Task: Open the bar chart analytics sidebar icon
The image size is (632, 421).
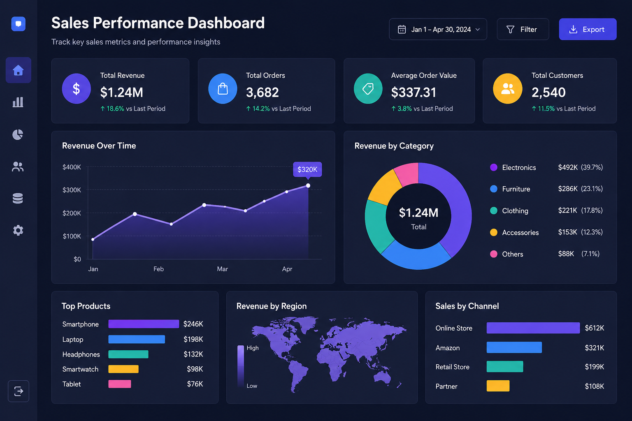Action: (x=18, y=102)
